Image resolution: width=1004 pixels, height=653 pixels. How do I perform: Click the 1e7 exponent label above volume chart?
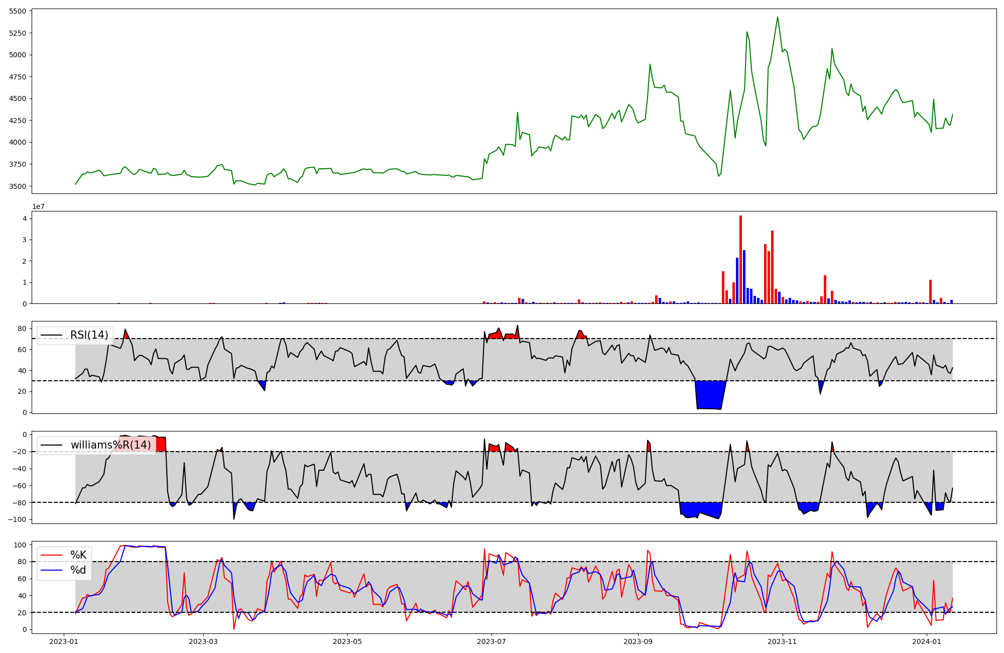click(38, 207)
